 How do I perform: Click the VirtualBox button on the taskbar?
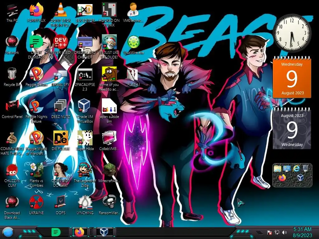(x=104, y=232)
